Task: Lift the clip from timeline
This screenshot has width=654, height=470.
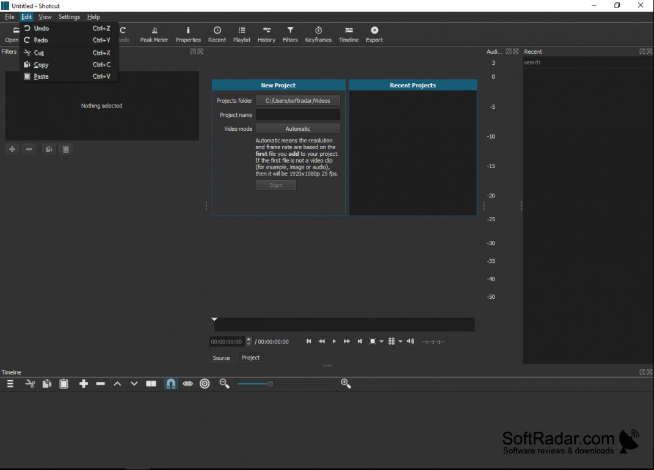Action: [117, 384]
